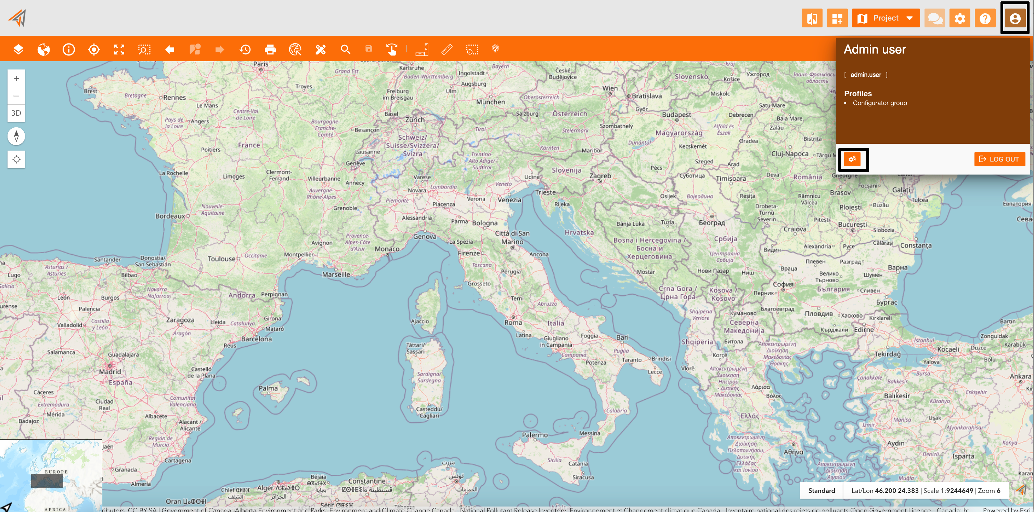Reset map orientation with the compass
The image size is (1034, 512).
point(16,136)
